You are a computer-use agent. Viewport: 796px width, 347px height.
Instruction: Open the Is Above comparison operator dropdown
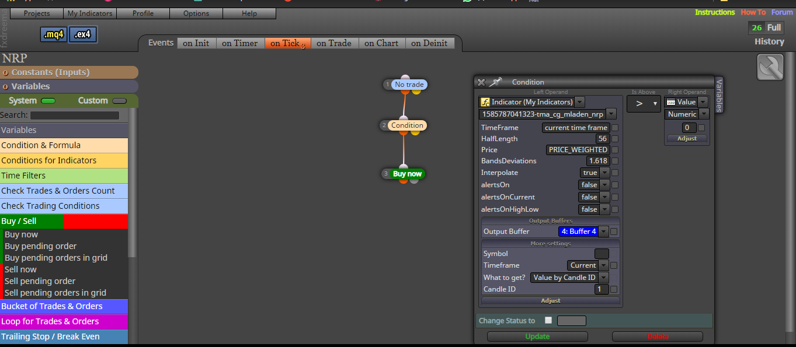click(644, 104)
